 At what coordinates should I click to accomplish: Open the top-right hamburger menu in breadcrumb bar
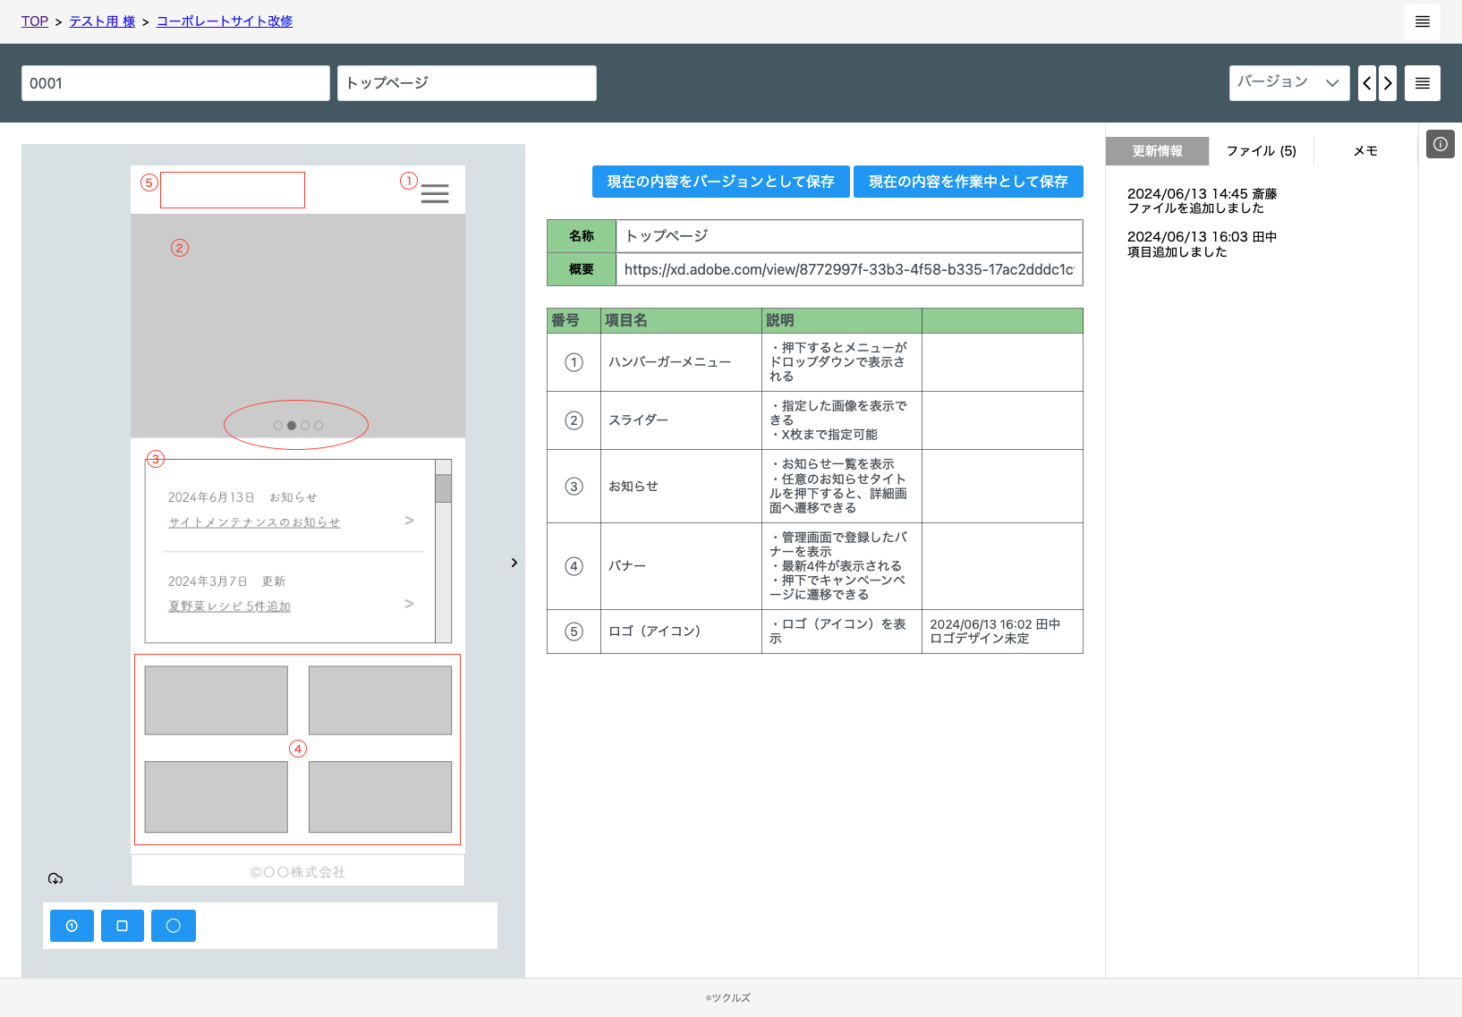click(x=1422, y=21)
